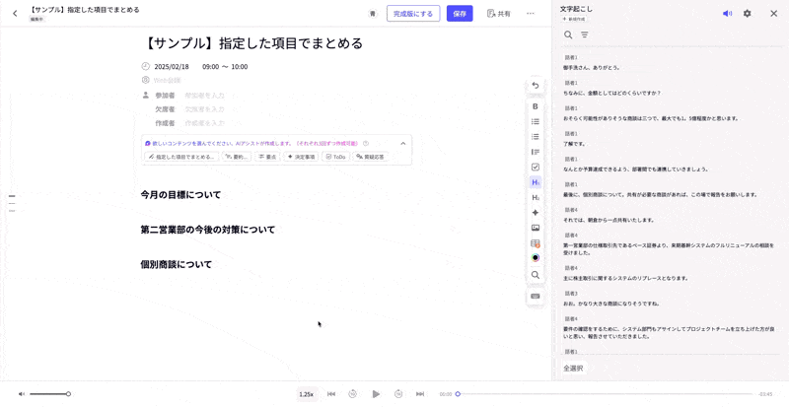Toggle the transcription speaker audio icon

[x=727, y=14]
